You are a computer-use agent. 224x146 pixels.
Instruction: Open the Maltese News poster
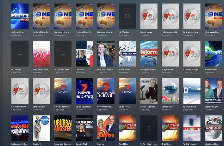pos(20,17)
